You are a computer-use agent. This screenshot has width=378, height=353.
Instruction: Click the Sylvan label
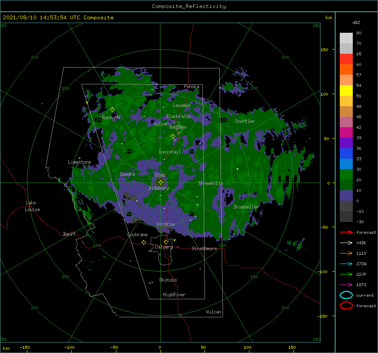[x=161, y=124]
